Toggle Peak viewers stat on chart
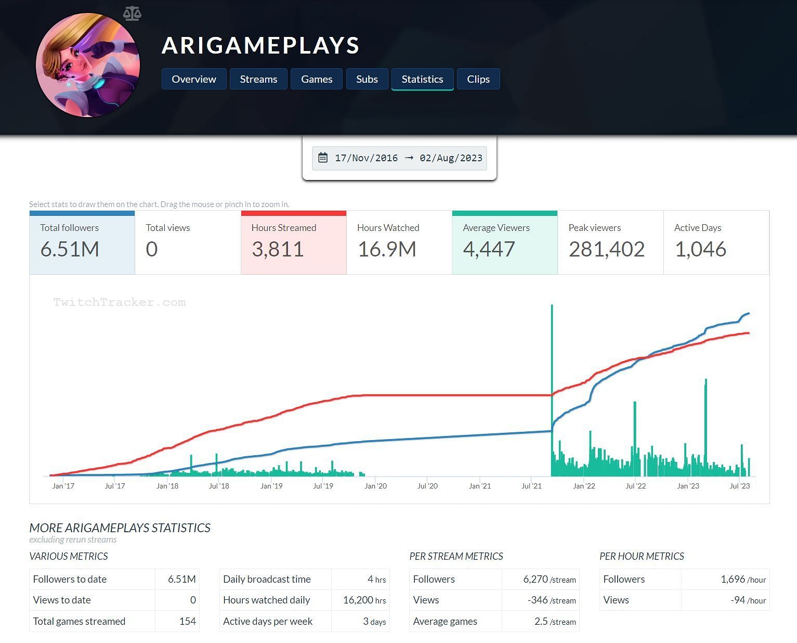 (x=610, y=242)
